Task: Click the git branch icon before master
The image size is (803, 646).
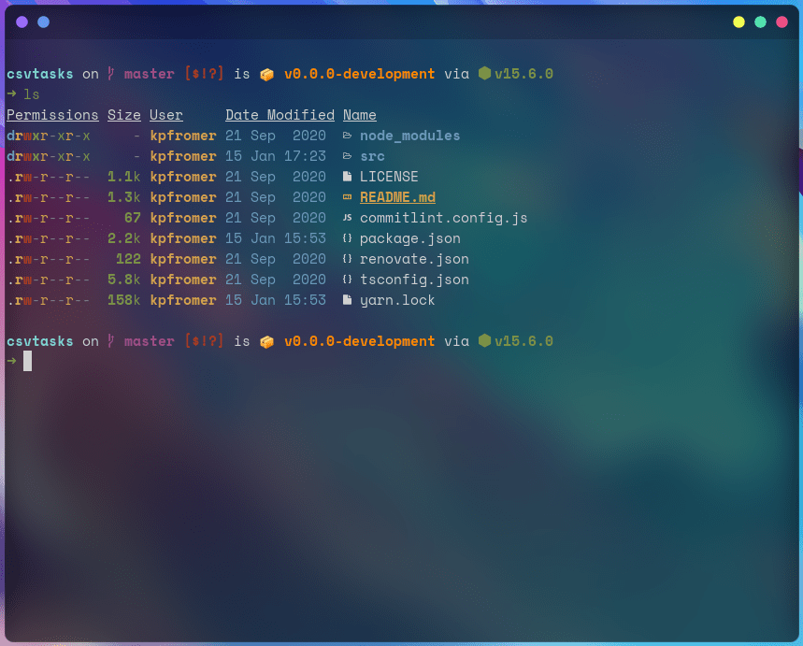Action: point(109,73)
